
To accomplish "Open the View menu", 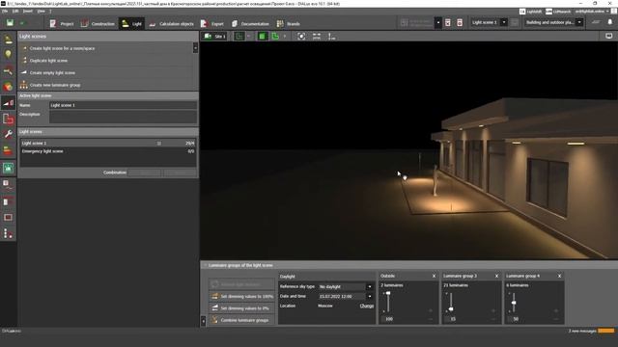I will point(41,11).
